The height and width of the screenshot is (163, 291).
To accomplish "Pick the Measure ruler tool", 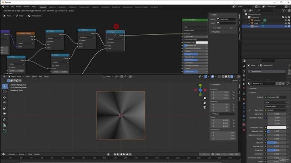I will click(5, 125).
